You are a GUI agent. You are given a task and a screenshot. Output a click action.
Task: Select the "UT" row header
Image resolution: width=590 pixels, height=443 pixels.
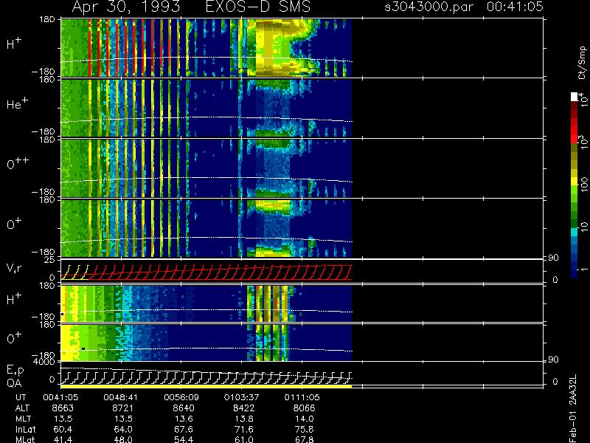pyautogui.click(x=21, y=397)
